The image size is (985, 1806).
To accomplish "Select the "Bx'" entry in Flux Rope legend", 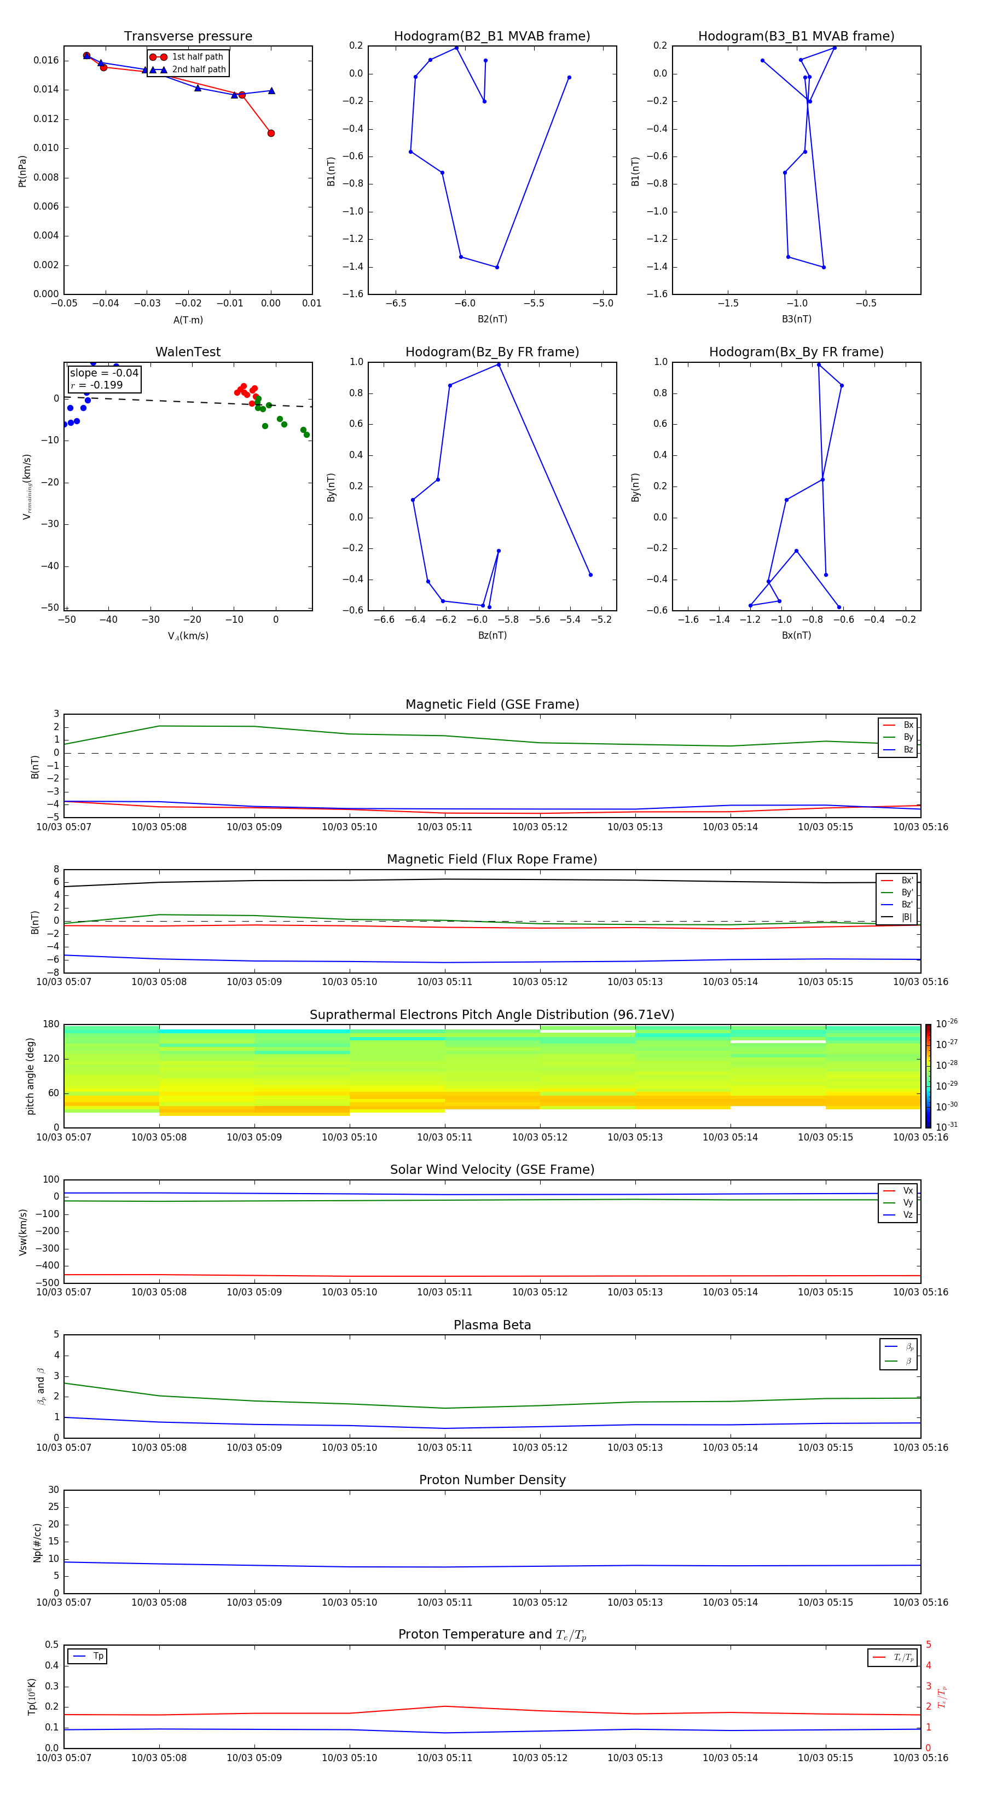I will (897, 881).
